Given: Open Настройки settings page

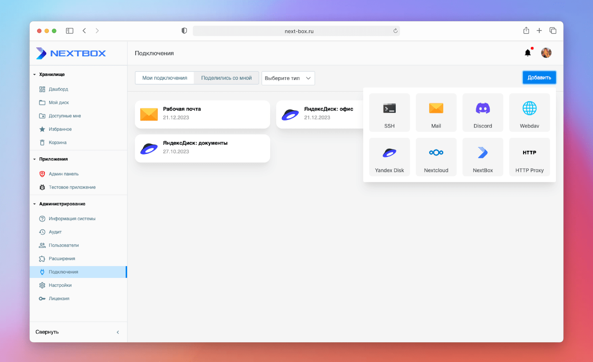Looking at the screenshot, I should tap(78, 285).
